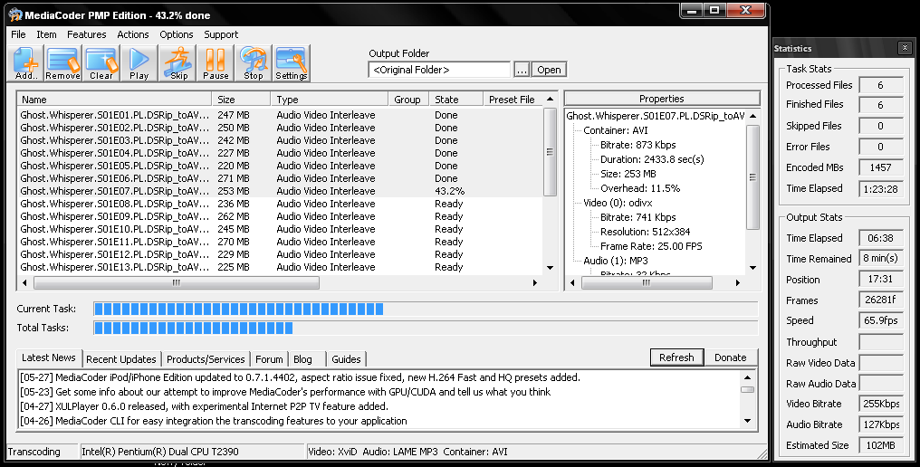Click the Skip toolbar icon
The width and height of the screenshot is (920, 467).
tap(178, 63)
